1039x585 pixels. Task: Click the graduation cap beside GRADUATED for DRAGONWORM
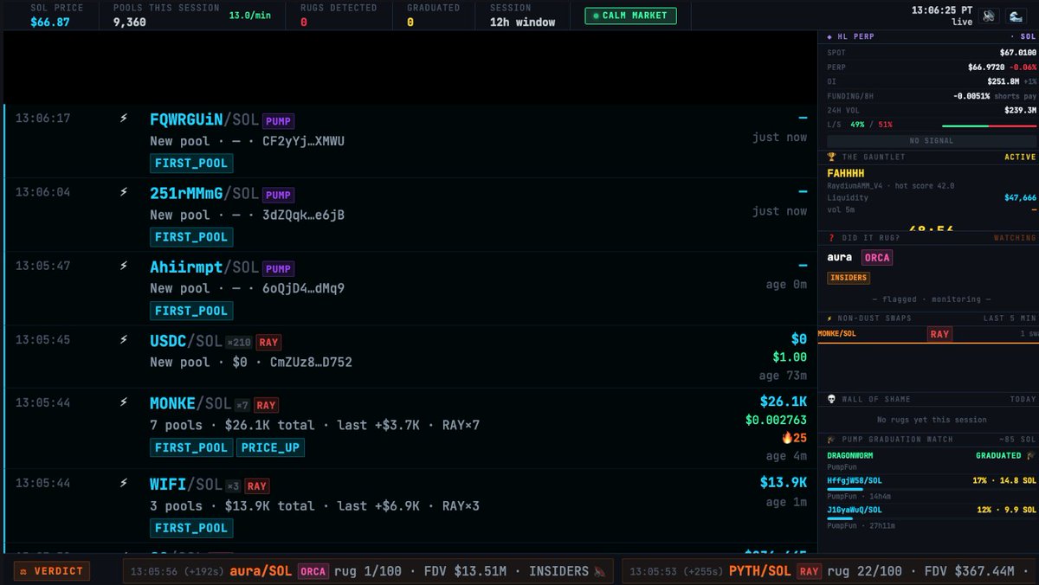click(1030, 455)
